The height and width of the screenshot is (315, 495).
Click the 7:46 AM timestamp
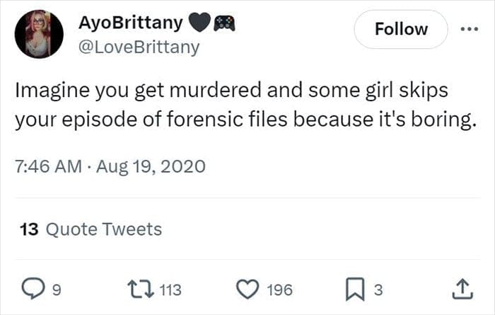pyautogui.click(x=46, y=166)
